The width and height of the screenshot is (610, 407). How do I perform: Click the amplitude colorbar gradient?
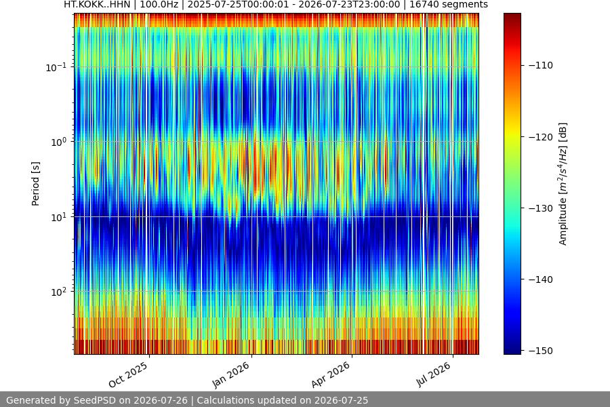512,184
